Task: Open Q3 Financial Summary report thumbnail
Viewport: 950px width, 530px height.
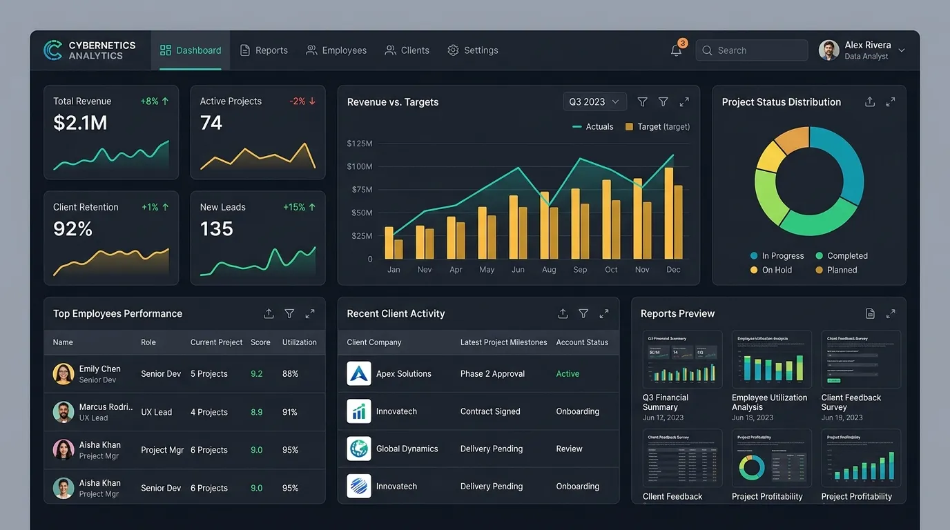Action: (682, 360)
